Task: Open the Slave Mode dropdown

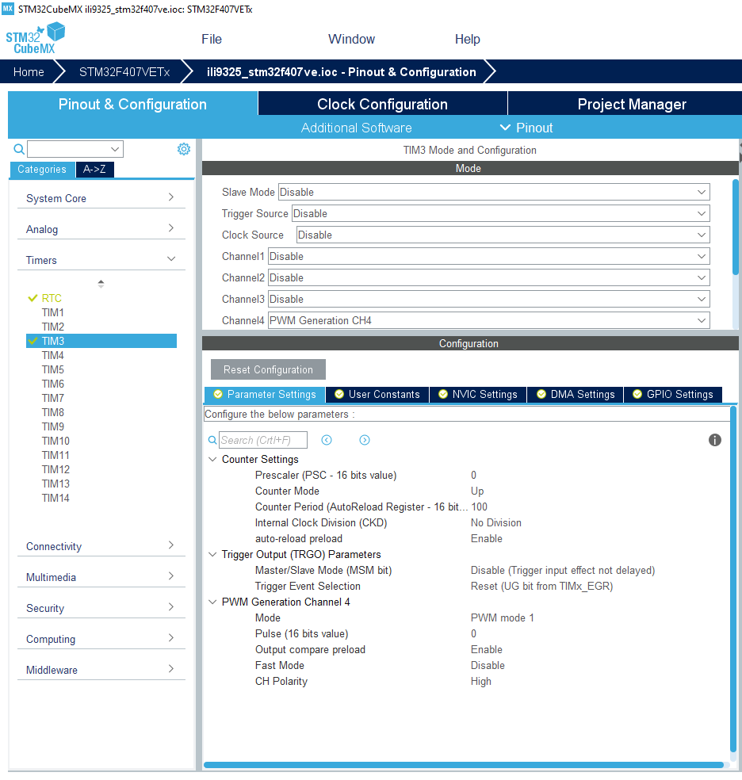Action: pos(494,192)
